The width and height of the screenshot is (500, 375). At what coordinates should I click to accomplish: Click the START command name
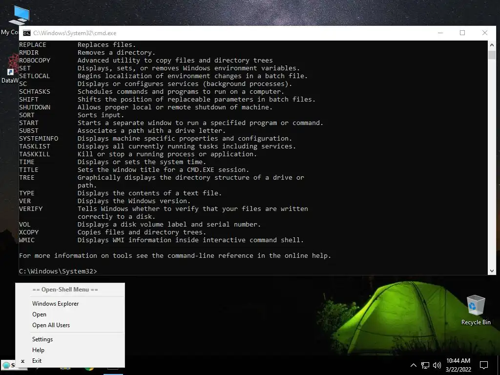[29, 123]
